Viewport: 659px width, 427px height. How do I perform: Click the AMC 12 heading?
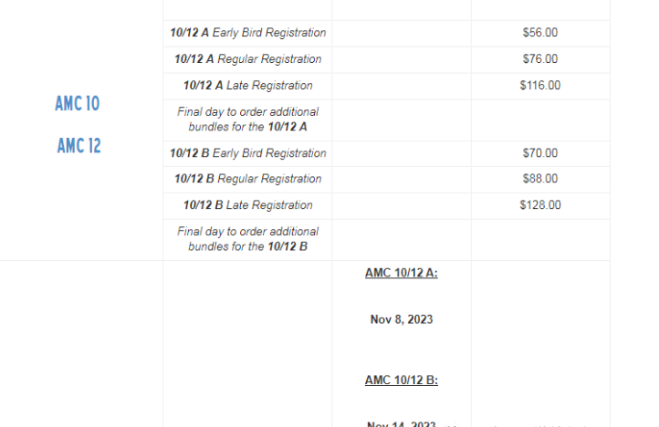point(79,145)
